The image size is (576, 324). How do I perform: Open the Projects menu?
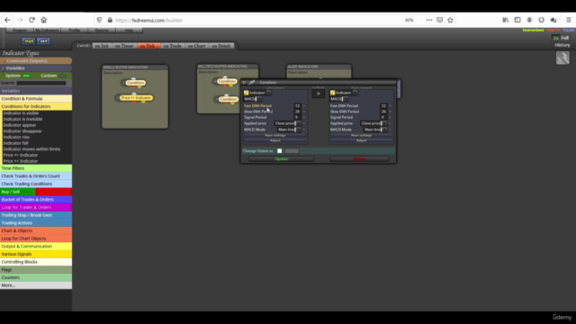click(x=20, y=30)
